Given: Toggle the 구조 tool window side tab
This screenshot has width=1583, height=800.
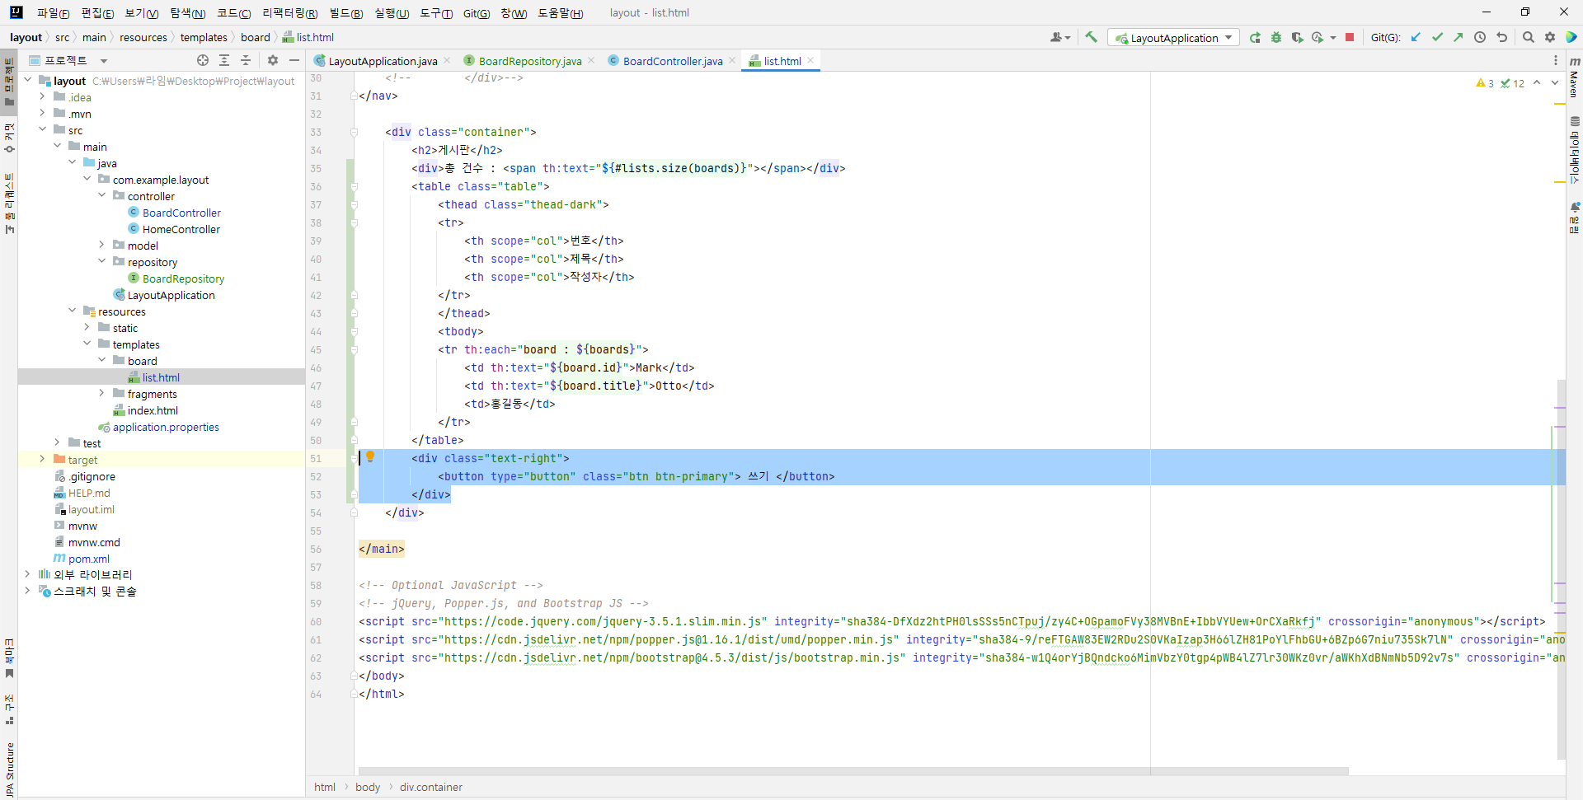Looking at the screenshot, I should point(9,709).
